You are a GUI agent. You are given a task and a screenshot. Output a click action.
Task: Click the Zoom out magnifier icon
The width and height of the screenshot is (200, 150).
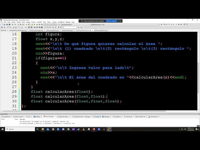pos(56,27)
